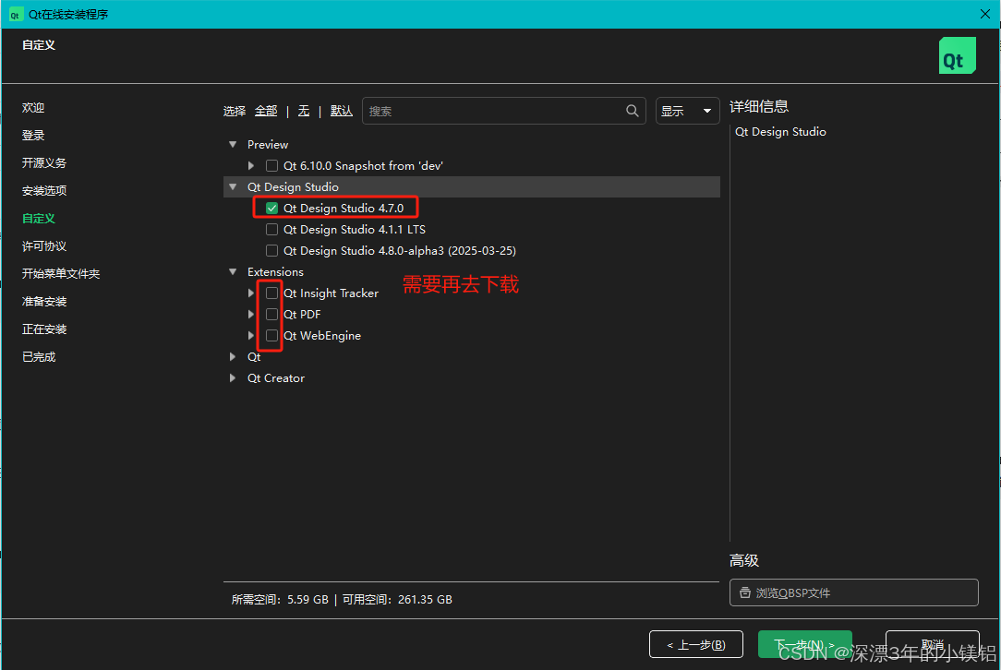Click the Qt logo in header

pyautogui.click(x=957, y=55)
